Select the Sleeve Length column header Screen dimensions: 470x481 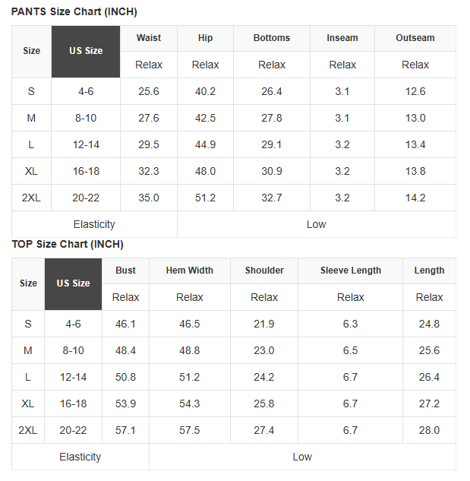(351, 271)
